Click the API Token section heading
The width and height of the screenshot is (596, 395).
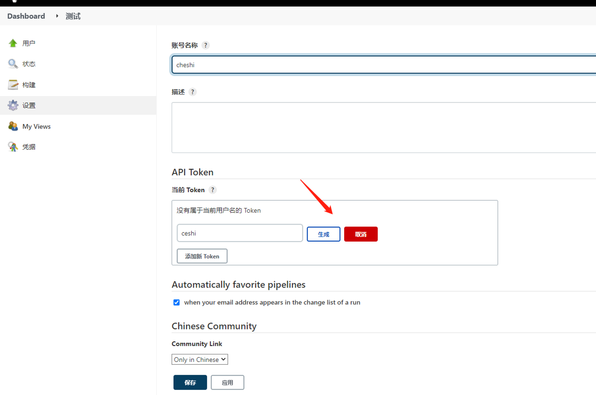coord(193,172)
